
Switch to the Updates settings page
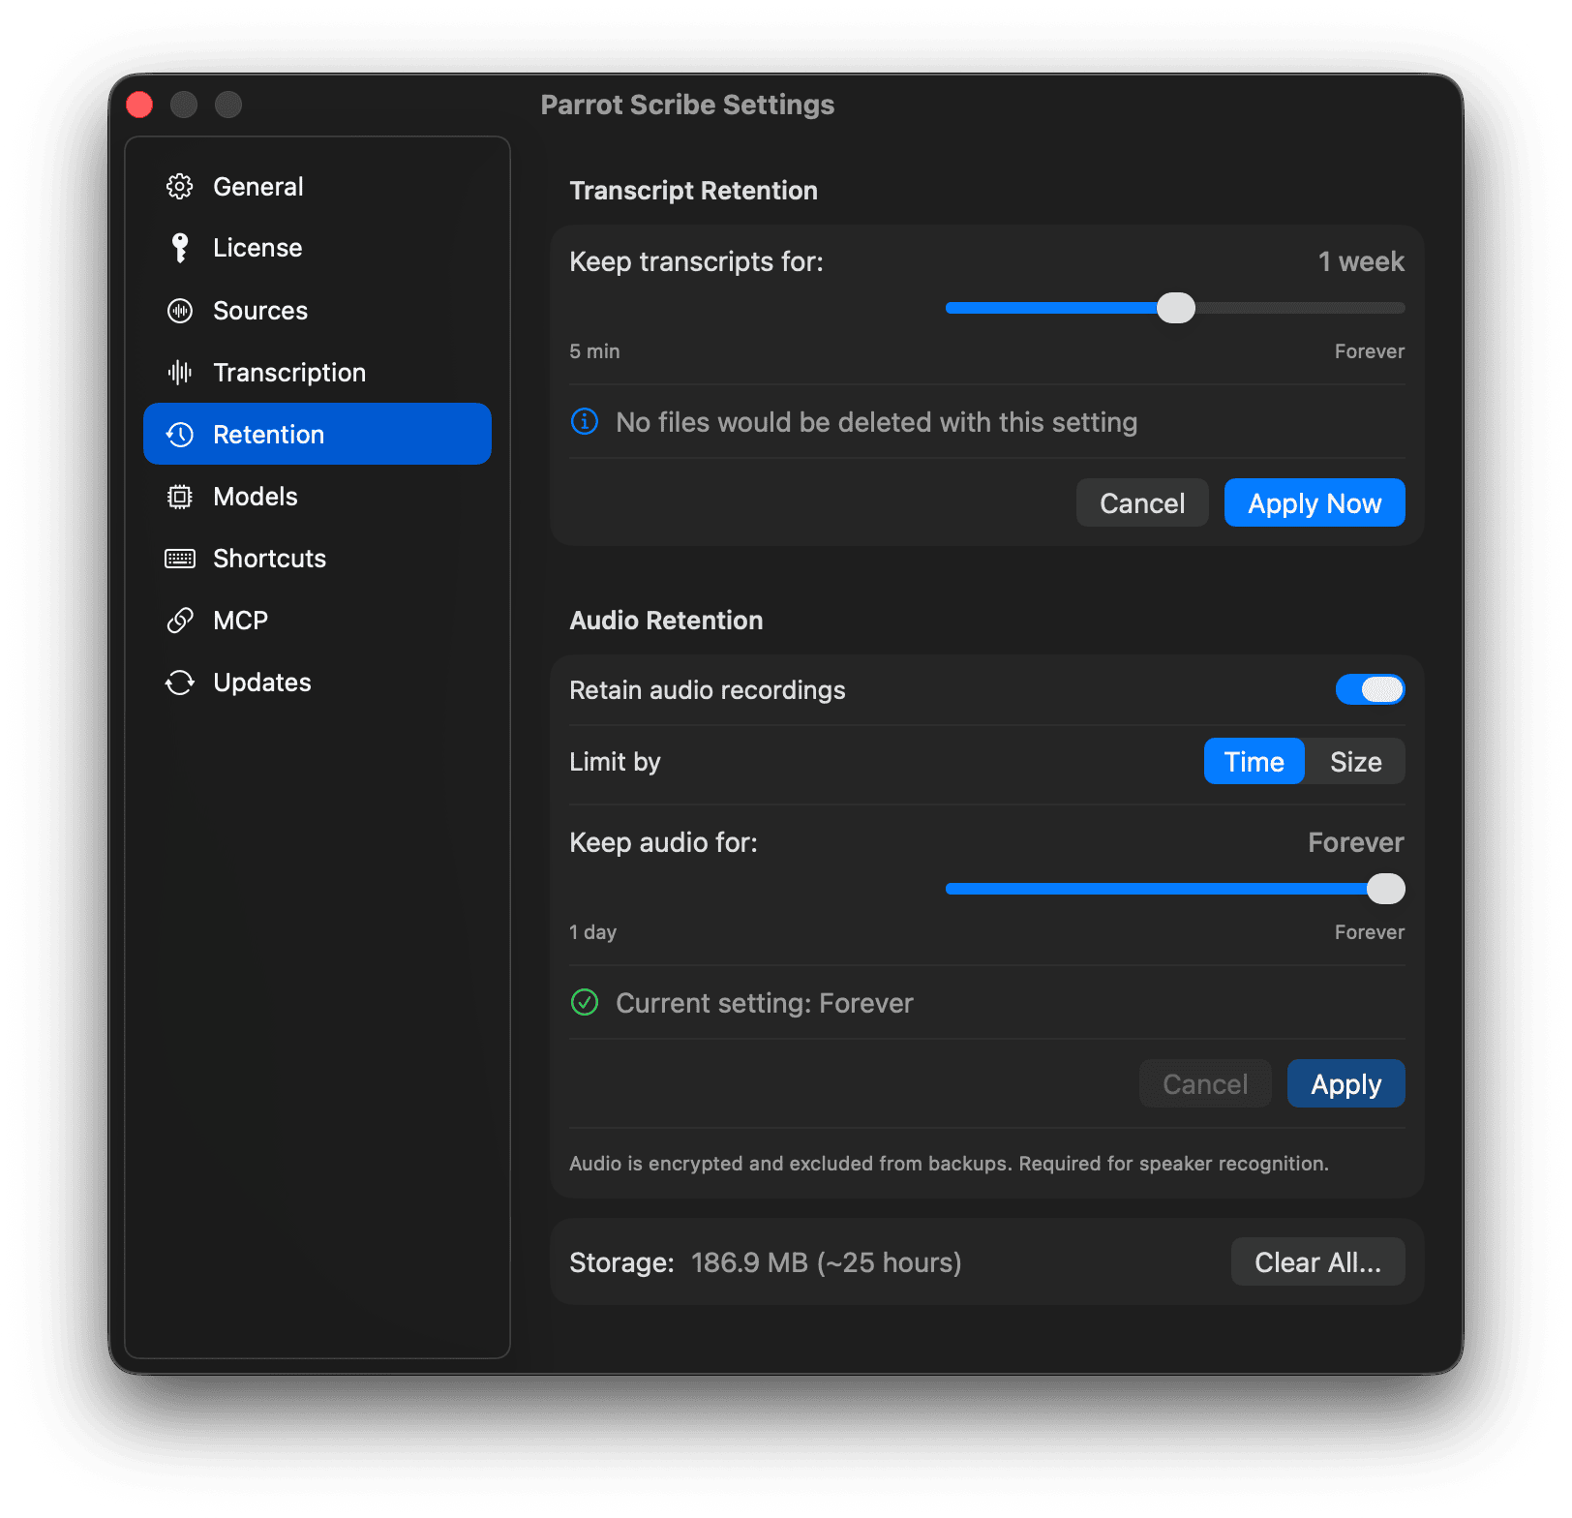pos(261,682)
